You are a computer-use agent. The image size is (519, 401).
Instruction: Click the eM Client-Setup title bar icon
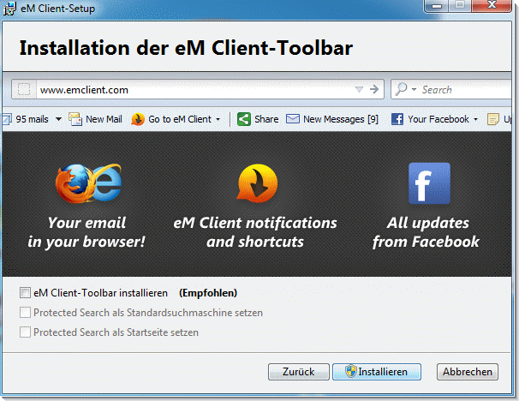9,9
